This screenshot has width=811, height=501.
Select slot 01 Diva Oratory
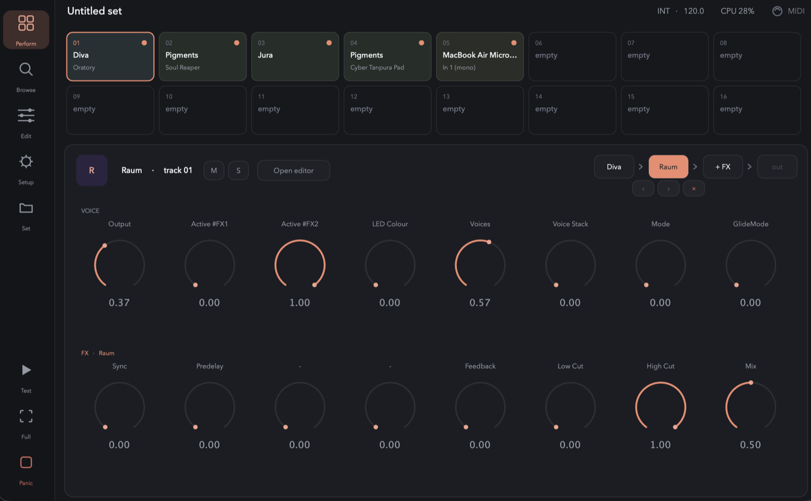pos(110,57)
